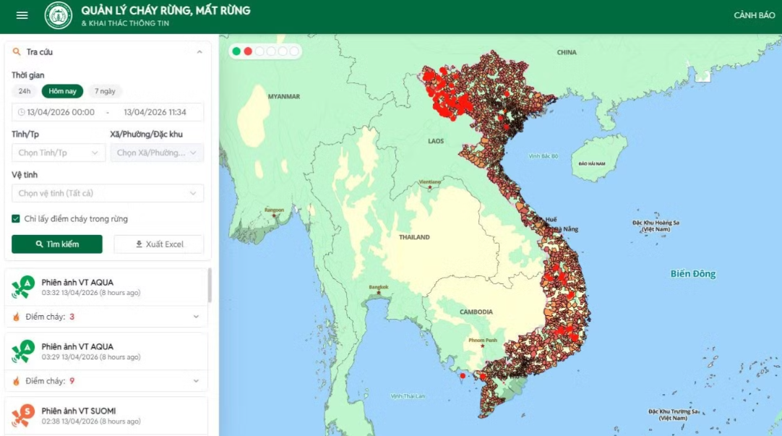Image resolution: width=782 pixels, height=436 pixels.
Task: Open the Chọn vệ tinh satellite dropdown
Action: [108, 193]
